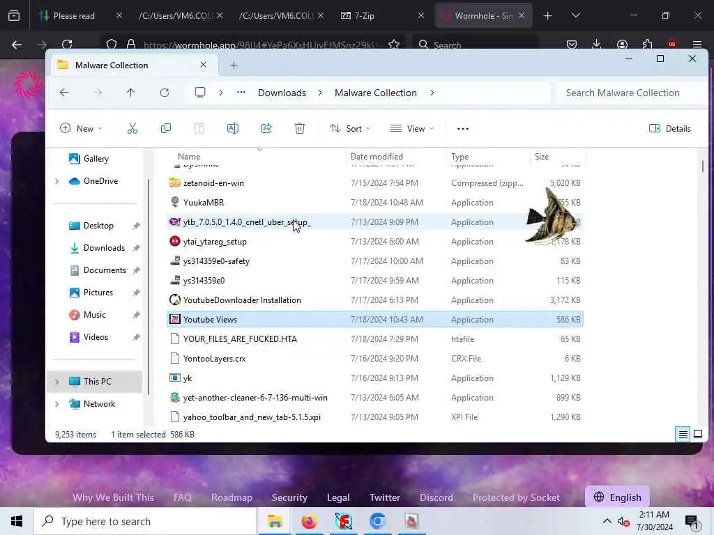Go back in Explorer navigation

pos(64,93)
